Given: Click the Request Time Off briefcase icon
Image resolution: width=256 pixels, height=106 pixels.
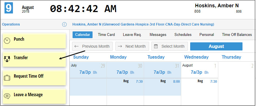Looking at the screenshot, I should 7,78.
